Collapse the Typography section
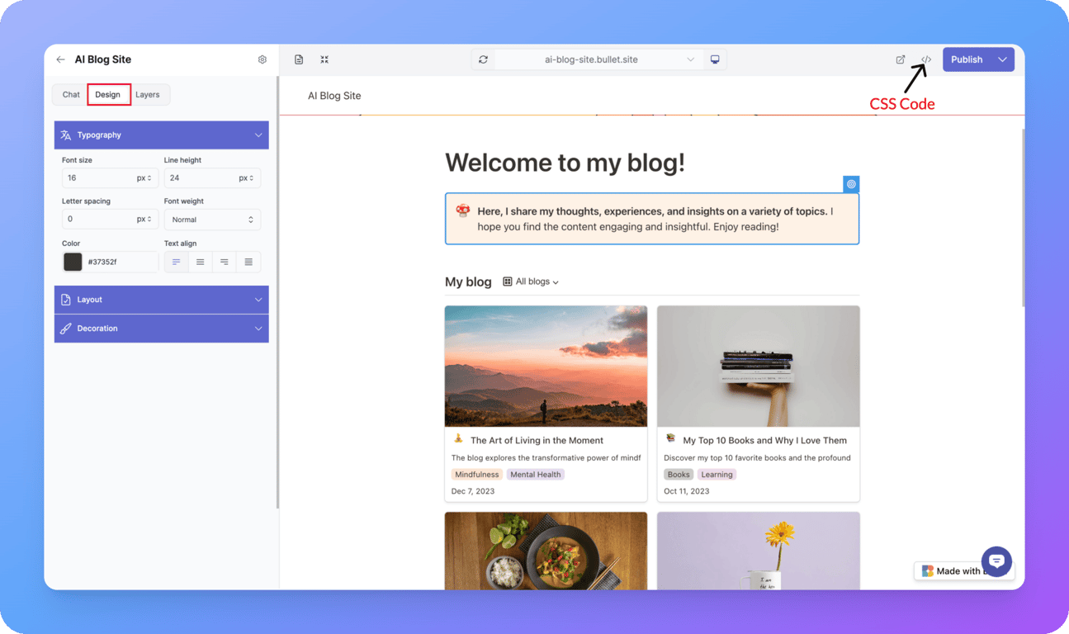 258,135
